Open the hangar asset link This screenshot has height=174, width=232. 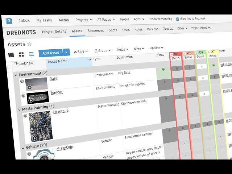[x=57, y=92]
